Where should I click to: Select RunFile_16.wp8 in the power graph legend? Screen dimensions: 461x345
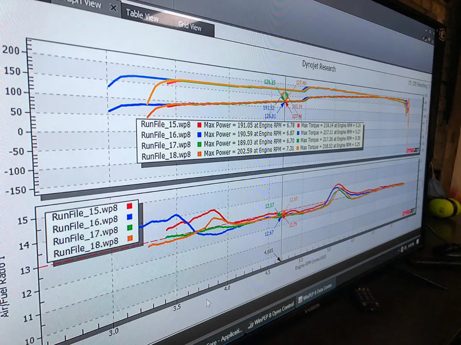click(166, 135)
